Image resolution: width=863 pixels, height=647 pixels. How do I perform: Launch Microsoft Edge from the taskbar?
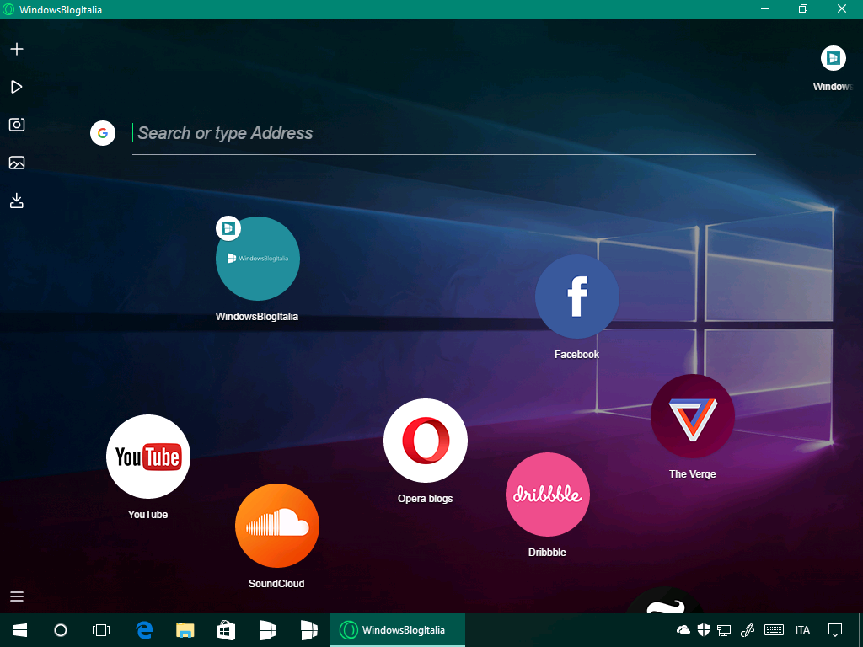(x=144, y=630)
